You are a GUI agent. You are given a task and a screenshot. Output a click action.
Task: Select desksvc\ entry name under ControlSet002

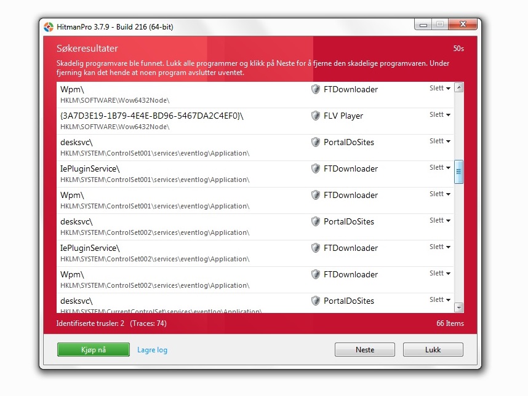click(76, 222)
